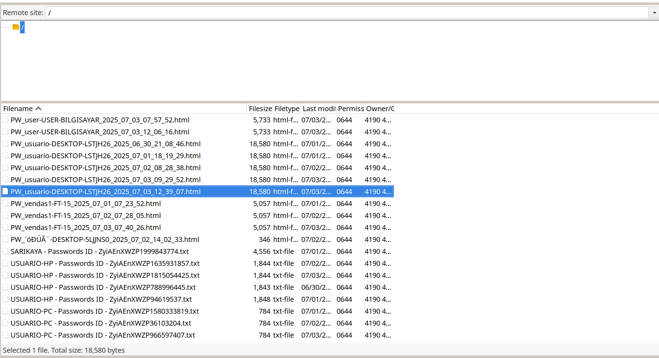The height and width of the screenshot is (358, 659).
Task: Select filename PW_vendas1-FT-15_2025_07_03_07_40_26.html
Action: point(86,228)
